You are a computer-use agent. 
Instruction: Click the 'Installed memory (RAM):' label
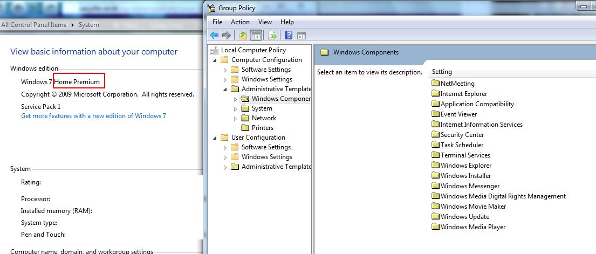[57, 211]
